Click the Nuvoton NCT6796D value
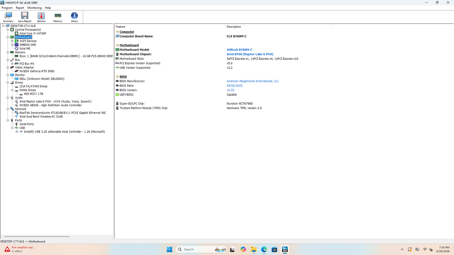Image resolution: width=454 pixels, height=255 pixels. (x=239, y=104)
